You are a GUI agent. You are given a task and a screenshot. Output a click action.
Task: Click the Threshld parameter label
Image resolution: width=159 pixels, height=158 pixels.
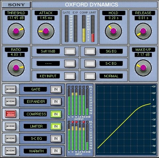pyautogui.click(x=16, y=13)
